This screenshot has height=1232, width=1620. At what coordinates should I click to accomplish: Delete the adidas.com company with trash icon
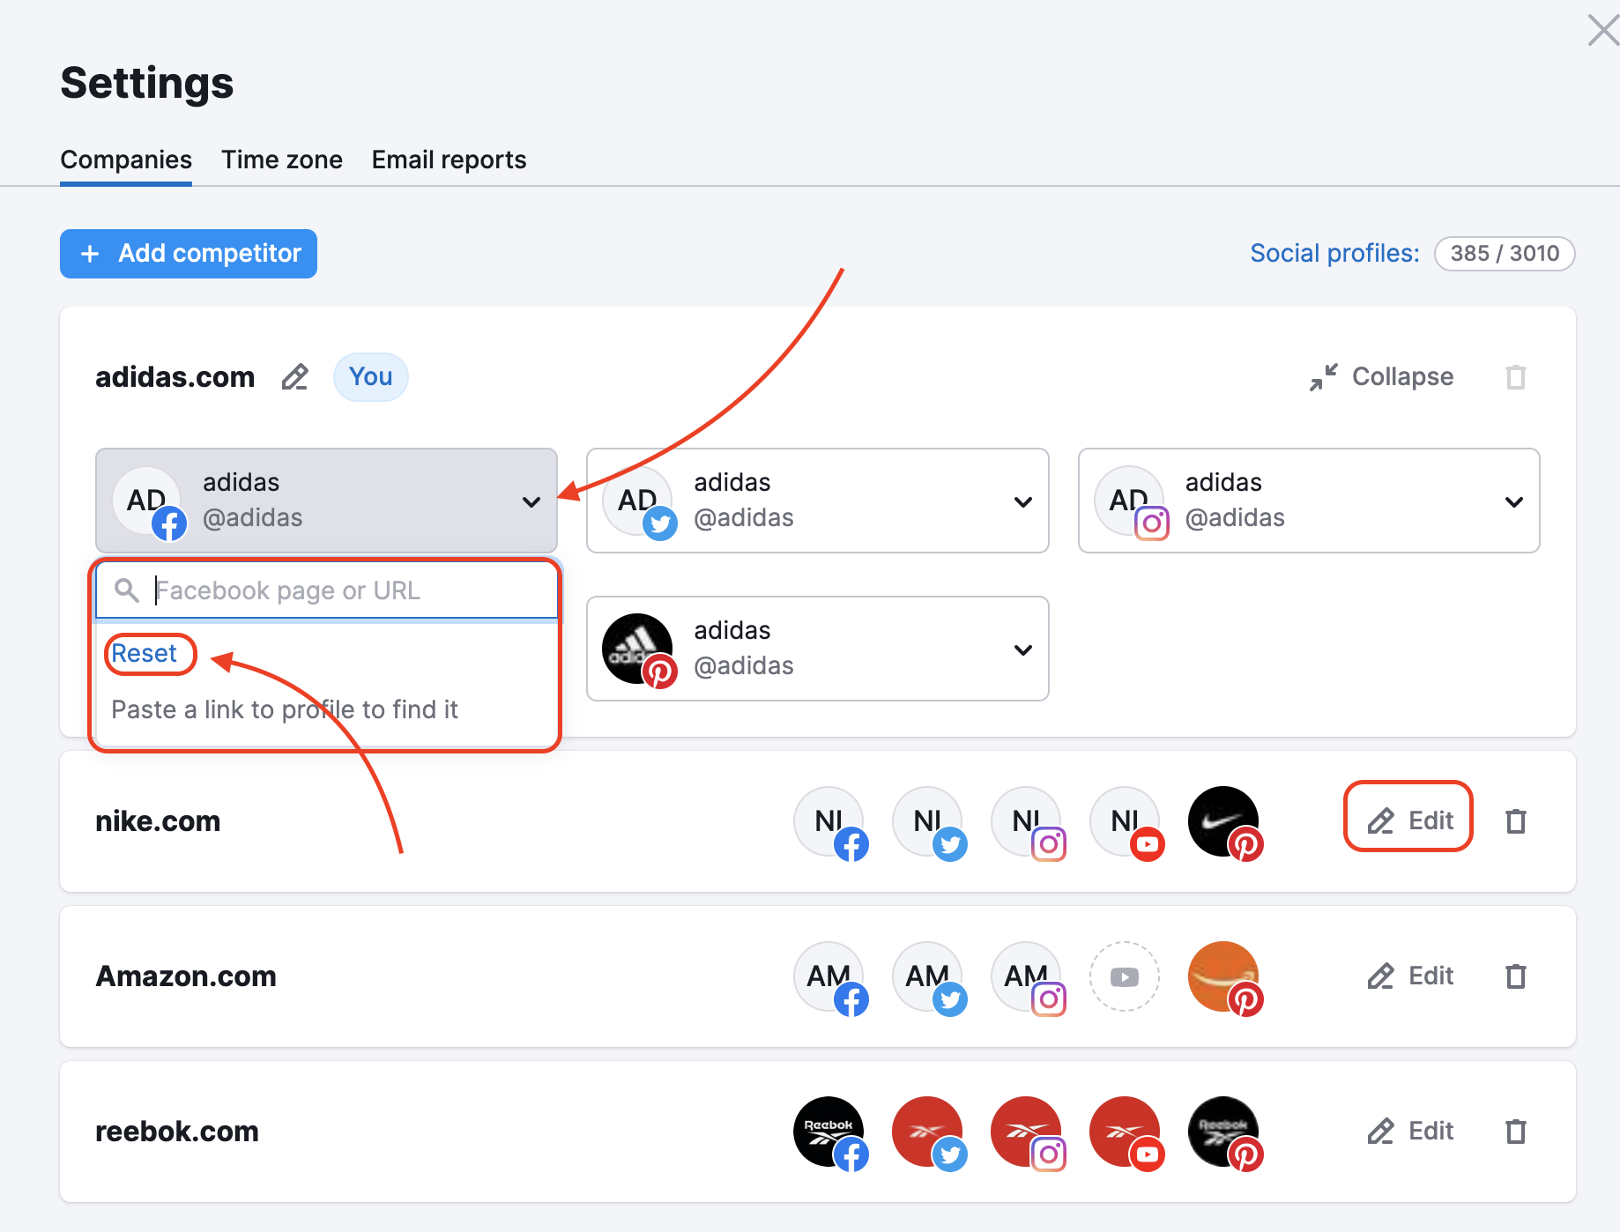(1516, 377)
